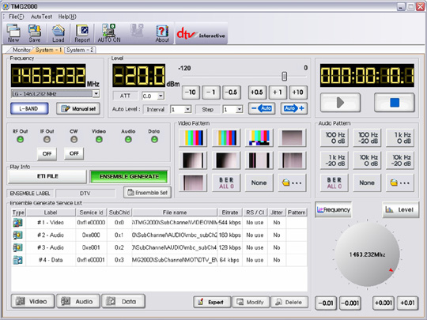Toggle the CW OFF button
427x320 pixels.
point(74,154)
